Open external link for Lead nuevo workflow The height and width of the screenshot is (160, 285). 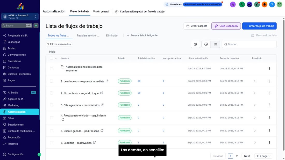pos(107,81)
